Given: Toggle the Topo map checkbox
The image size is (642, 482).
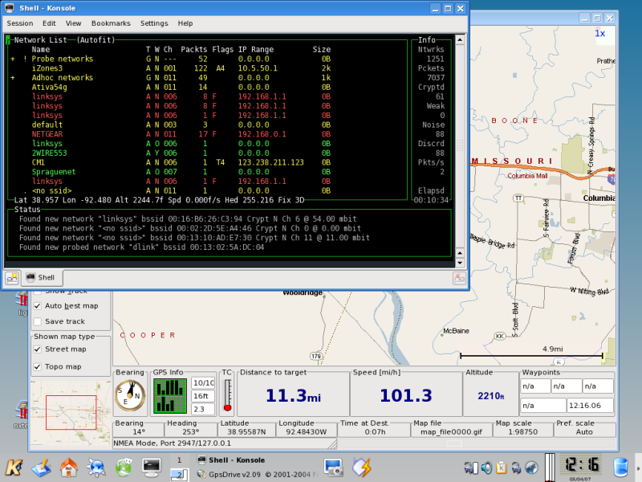Looking at the screenshot, I should 38,367.
